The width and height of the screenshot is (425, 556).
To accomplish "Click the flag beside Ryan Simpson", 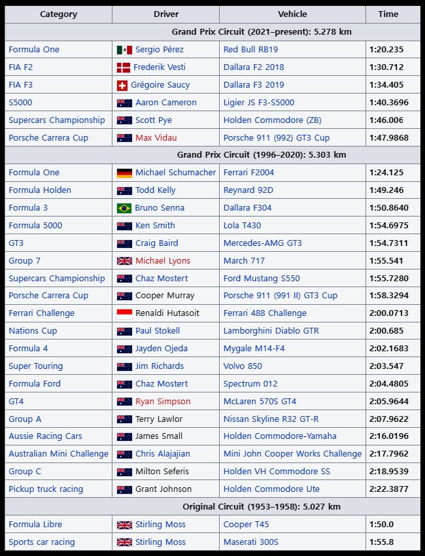I will tap(124, 402).
